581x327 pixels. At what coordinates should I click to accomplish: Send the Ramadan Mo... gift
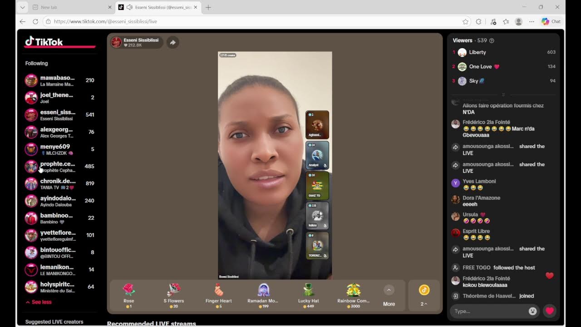263,296
